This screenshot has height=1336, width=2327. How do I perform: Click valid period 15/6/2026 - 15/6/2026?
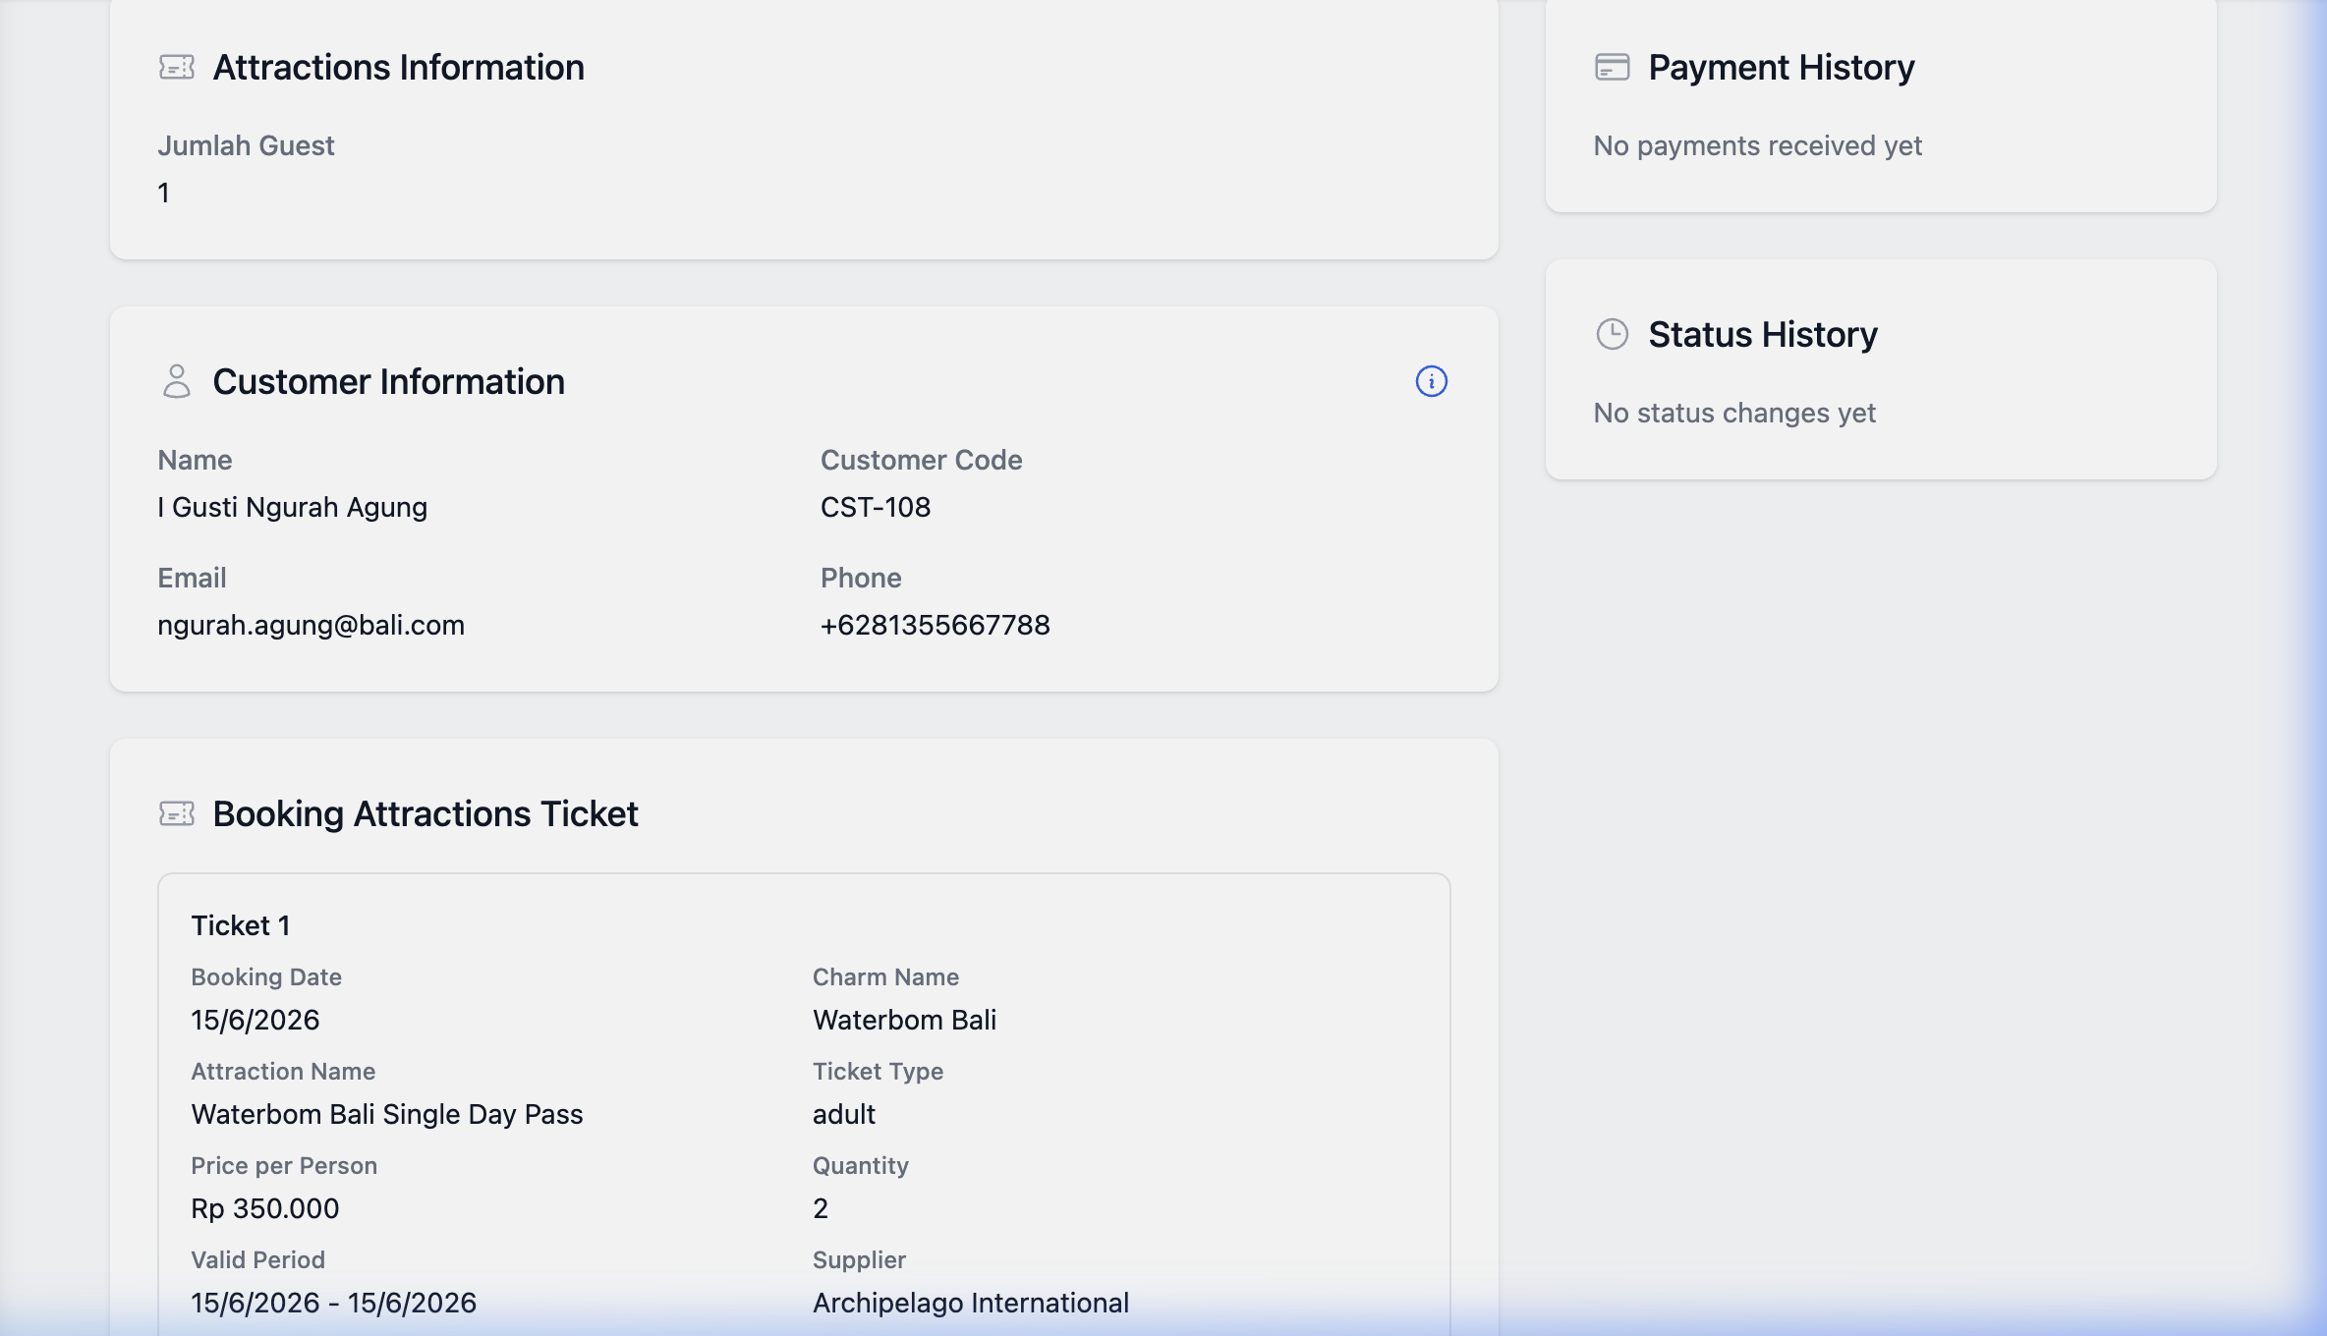333,1303
